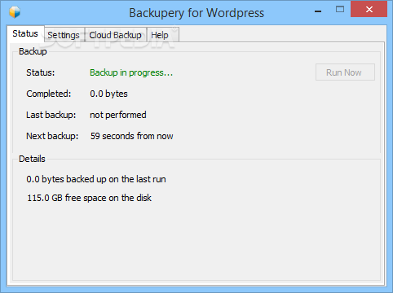Click the '0.0 bytes' completed value
Screen dimensions: 393x293
tap(108, 94)
